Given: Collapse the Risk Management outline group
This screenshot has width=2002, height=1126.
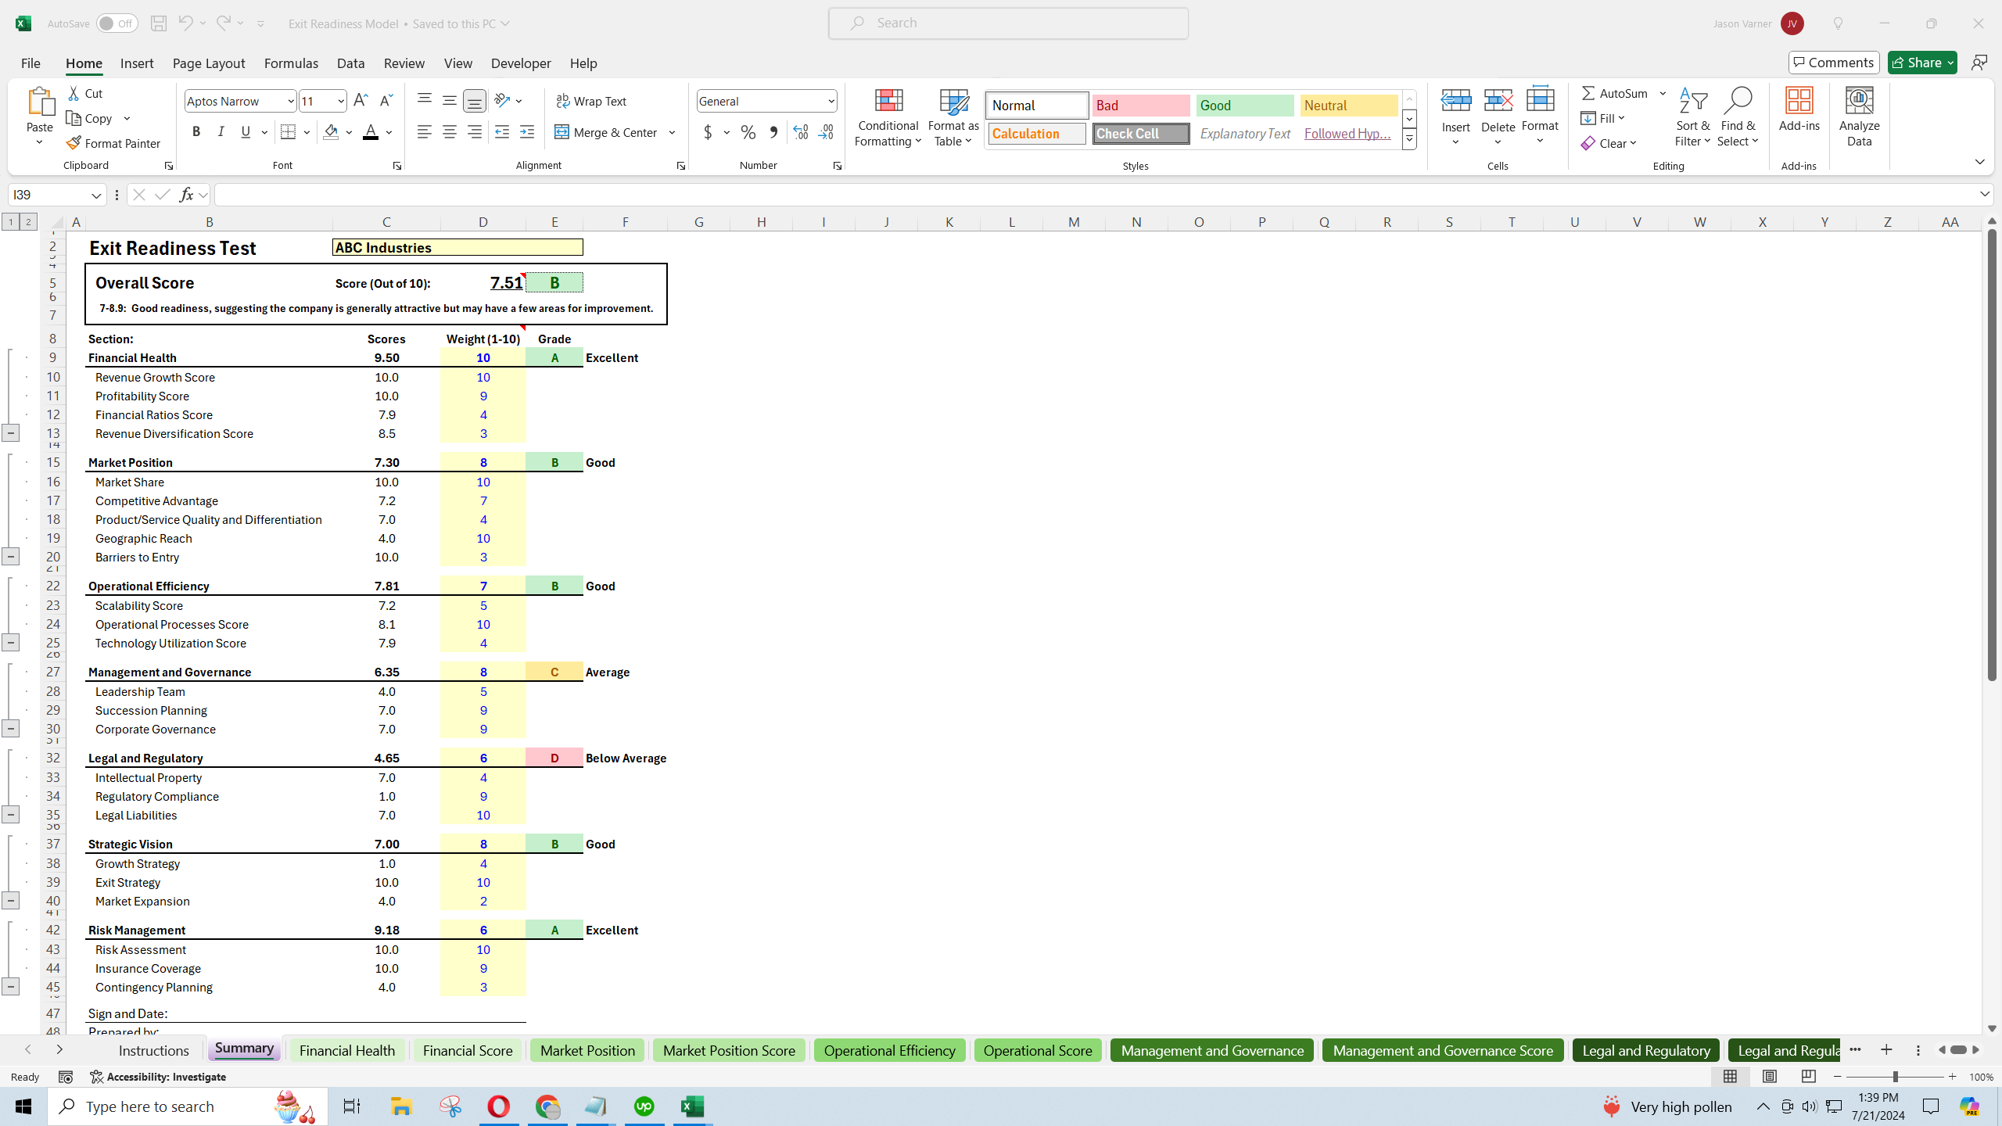Looking at the screenshot, I should 10,986.
